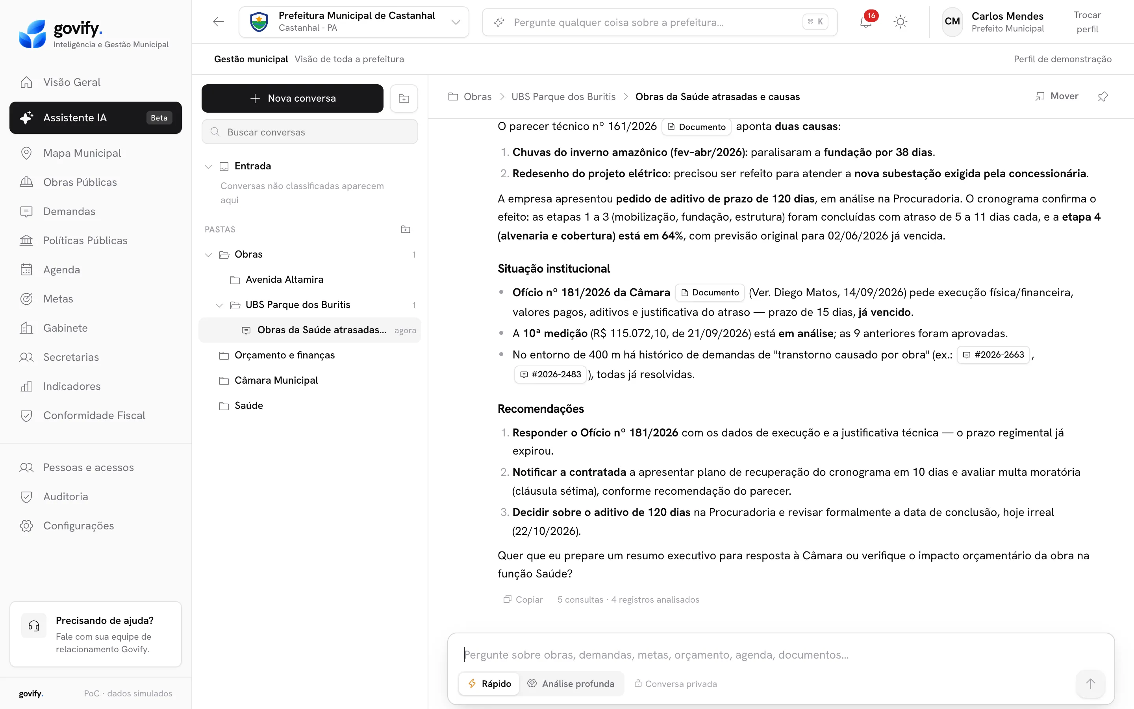Pin this conversation with the pin icon
The image size is (1134, 709).
point(1102,97)
